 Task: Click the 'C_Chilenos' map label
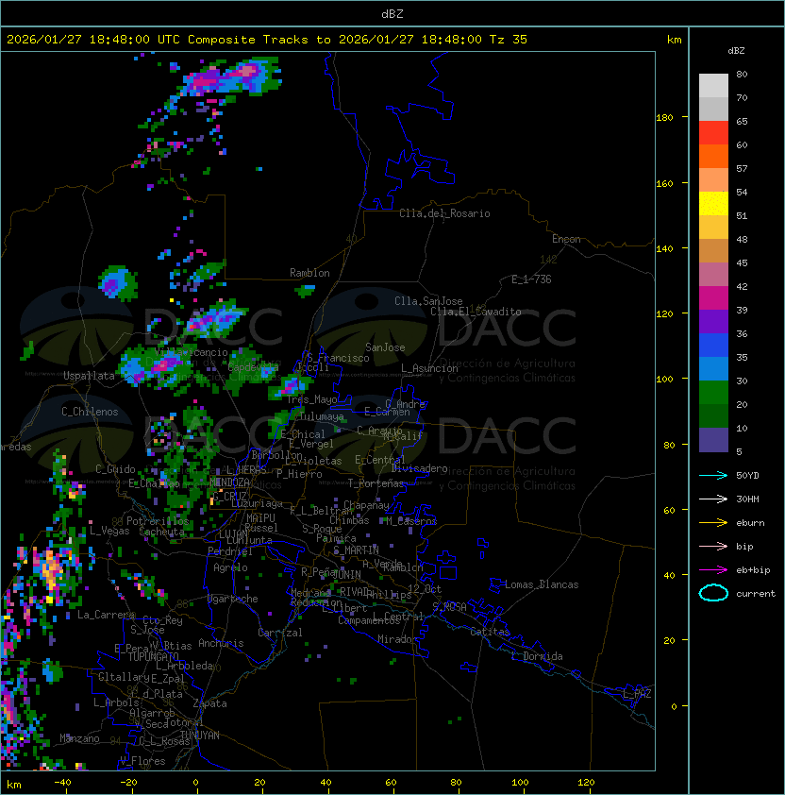pyautogui.click(x=90, y=412)
